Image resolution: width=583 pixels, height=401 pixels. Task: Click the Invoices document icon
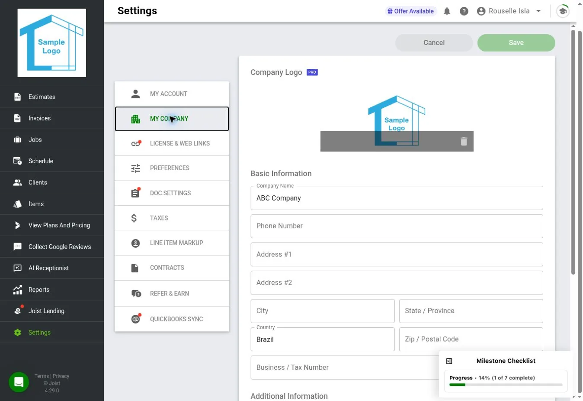coord(17,118)
